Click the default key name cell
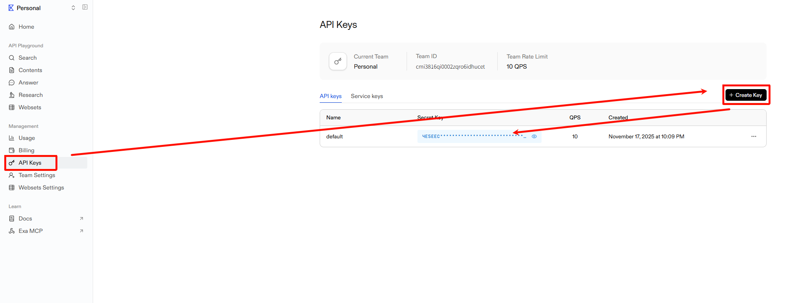 (x=334, y=136)
